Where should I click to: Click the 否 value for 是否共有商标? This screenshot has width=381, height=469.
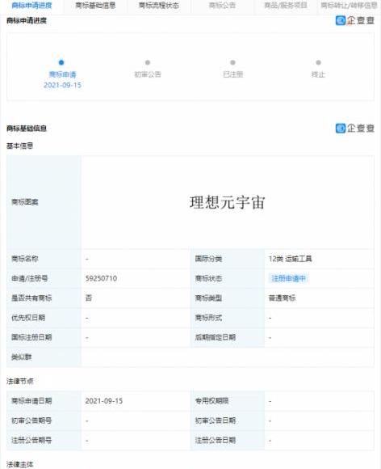coord(89,298)
